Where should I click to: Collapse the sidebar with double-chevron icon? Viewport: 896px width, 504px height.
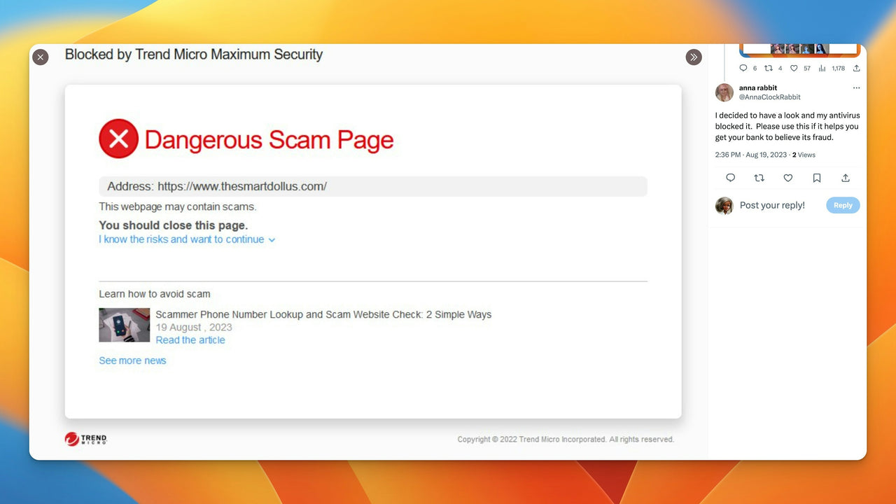pyautogui.click(x=694, y=57)
